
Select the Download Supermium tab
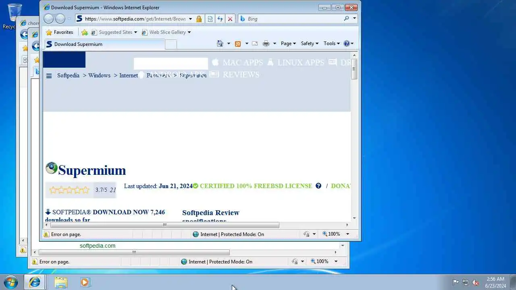point(104,44)
